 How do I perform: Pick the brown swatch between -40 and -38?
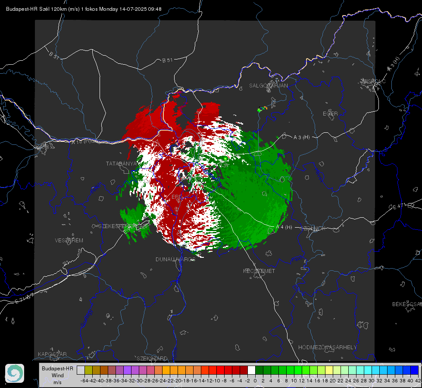(104, 370)
